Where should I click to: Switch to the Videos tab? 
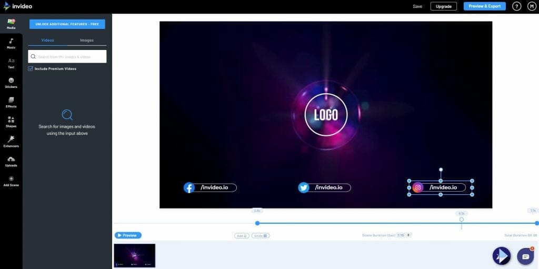tap(47, 40)
